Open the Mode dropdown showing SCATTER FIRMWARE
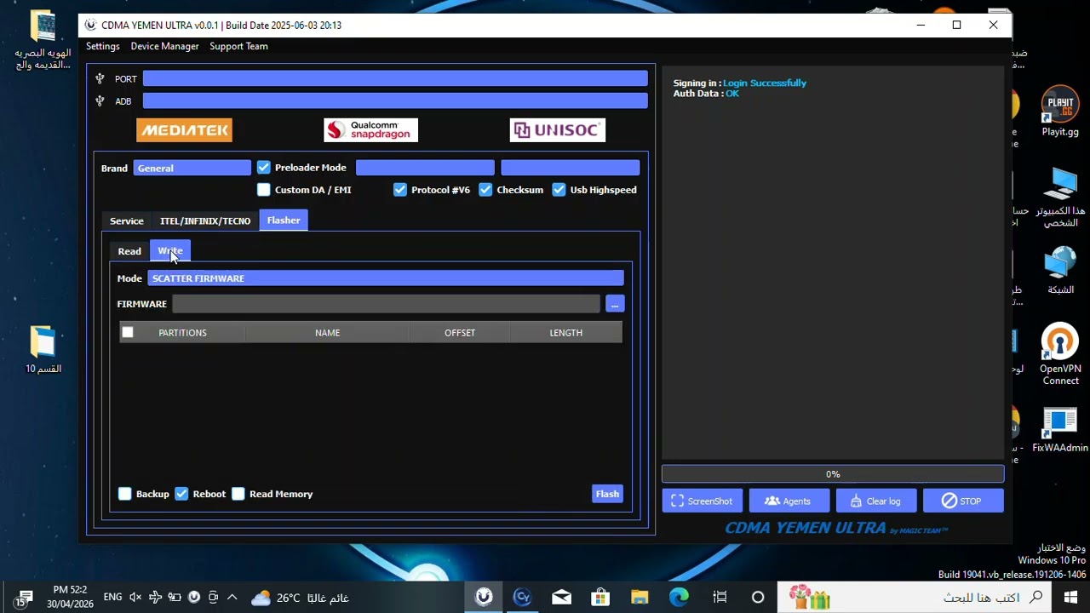Screen dimensions: 1090x613 [386, 278]
